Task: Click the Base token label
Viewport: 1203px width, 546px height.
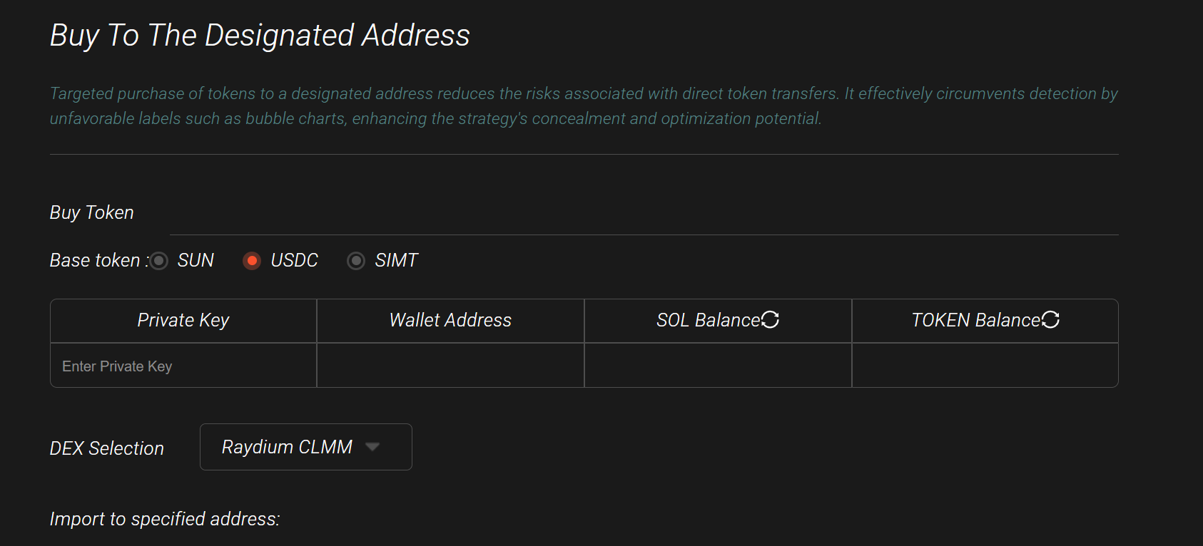Action: (96, 261)
